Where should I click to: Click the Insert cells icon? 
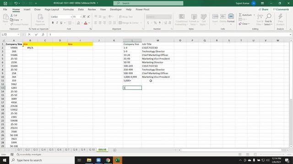(215, 17)
